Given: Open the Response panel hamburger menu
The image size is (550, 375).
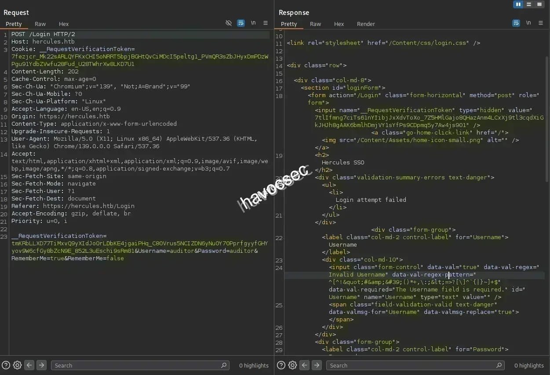Looking at the screenshot, I should (541, 23).
